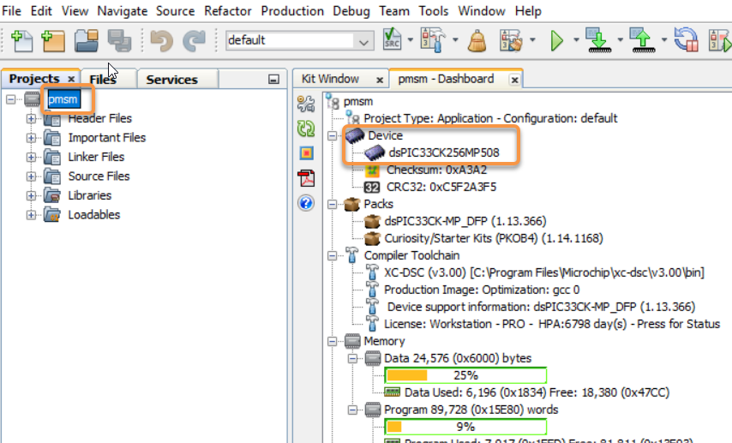This screenshot has width=732, height=443.
Task: Click the dashboard Project Properties wrench icon
Action: tap(306, 104)
